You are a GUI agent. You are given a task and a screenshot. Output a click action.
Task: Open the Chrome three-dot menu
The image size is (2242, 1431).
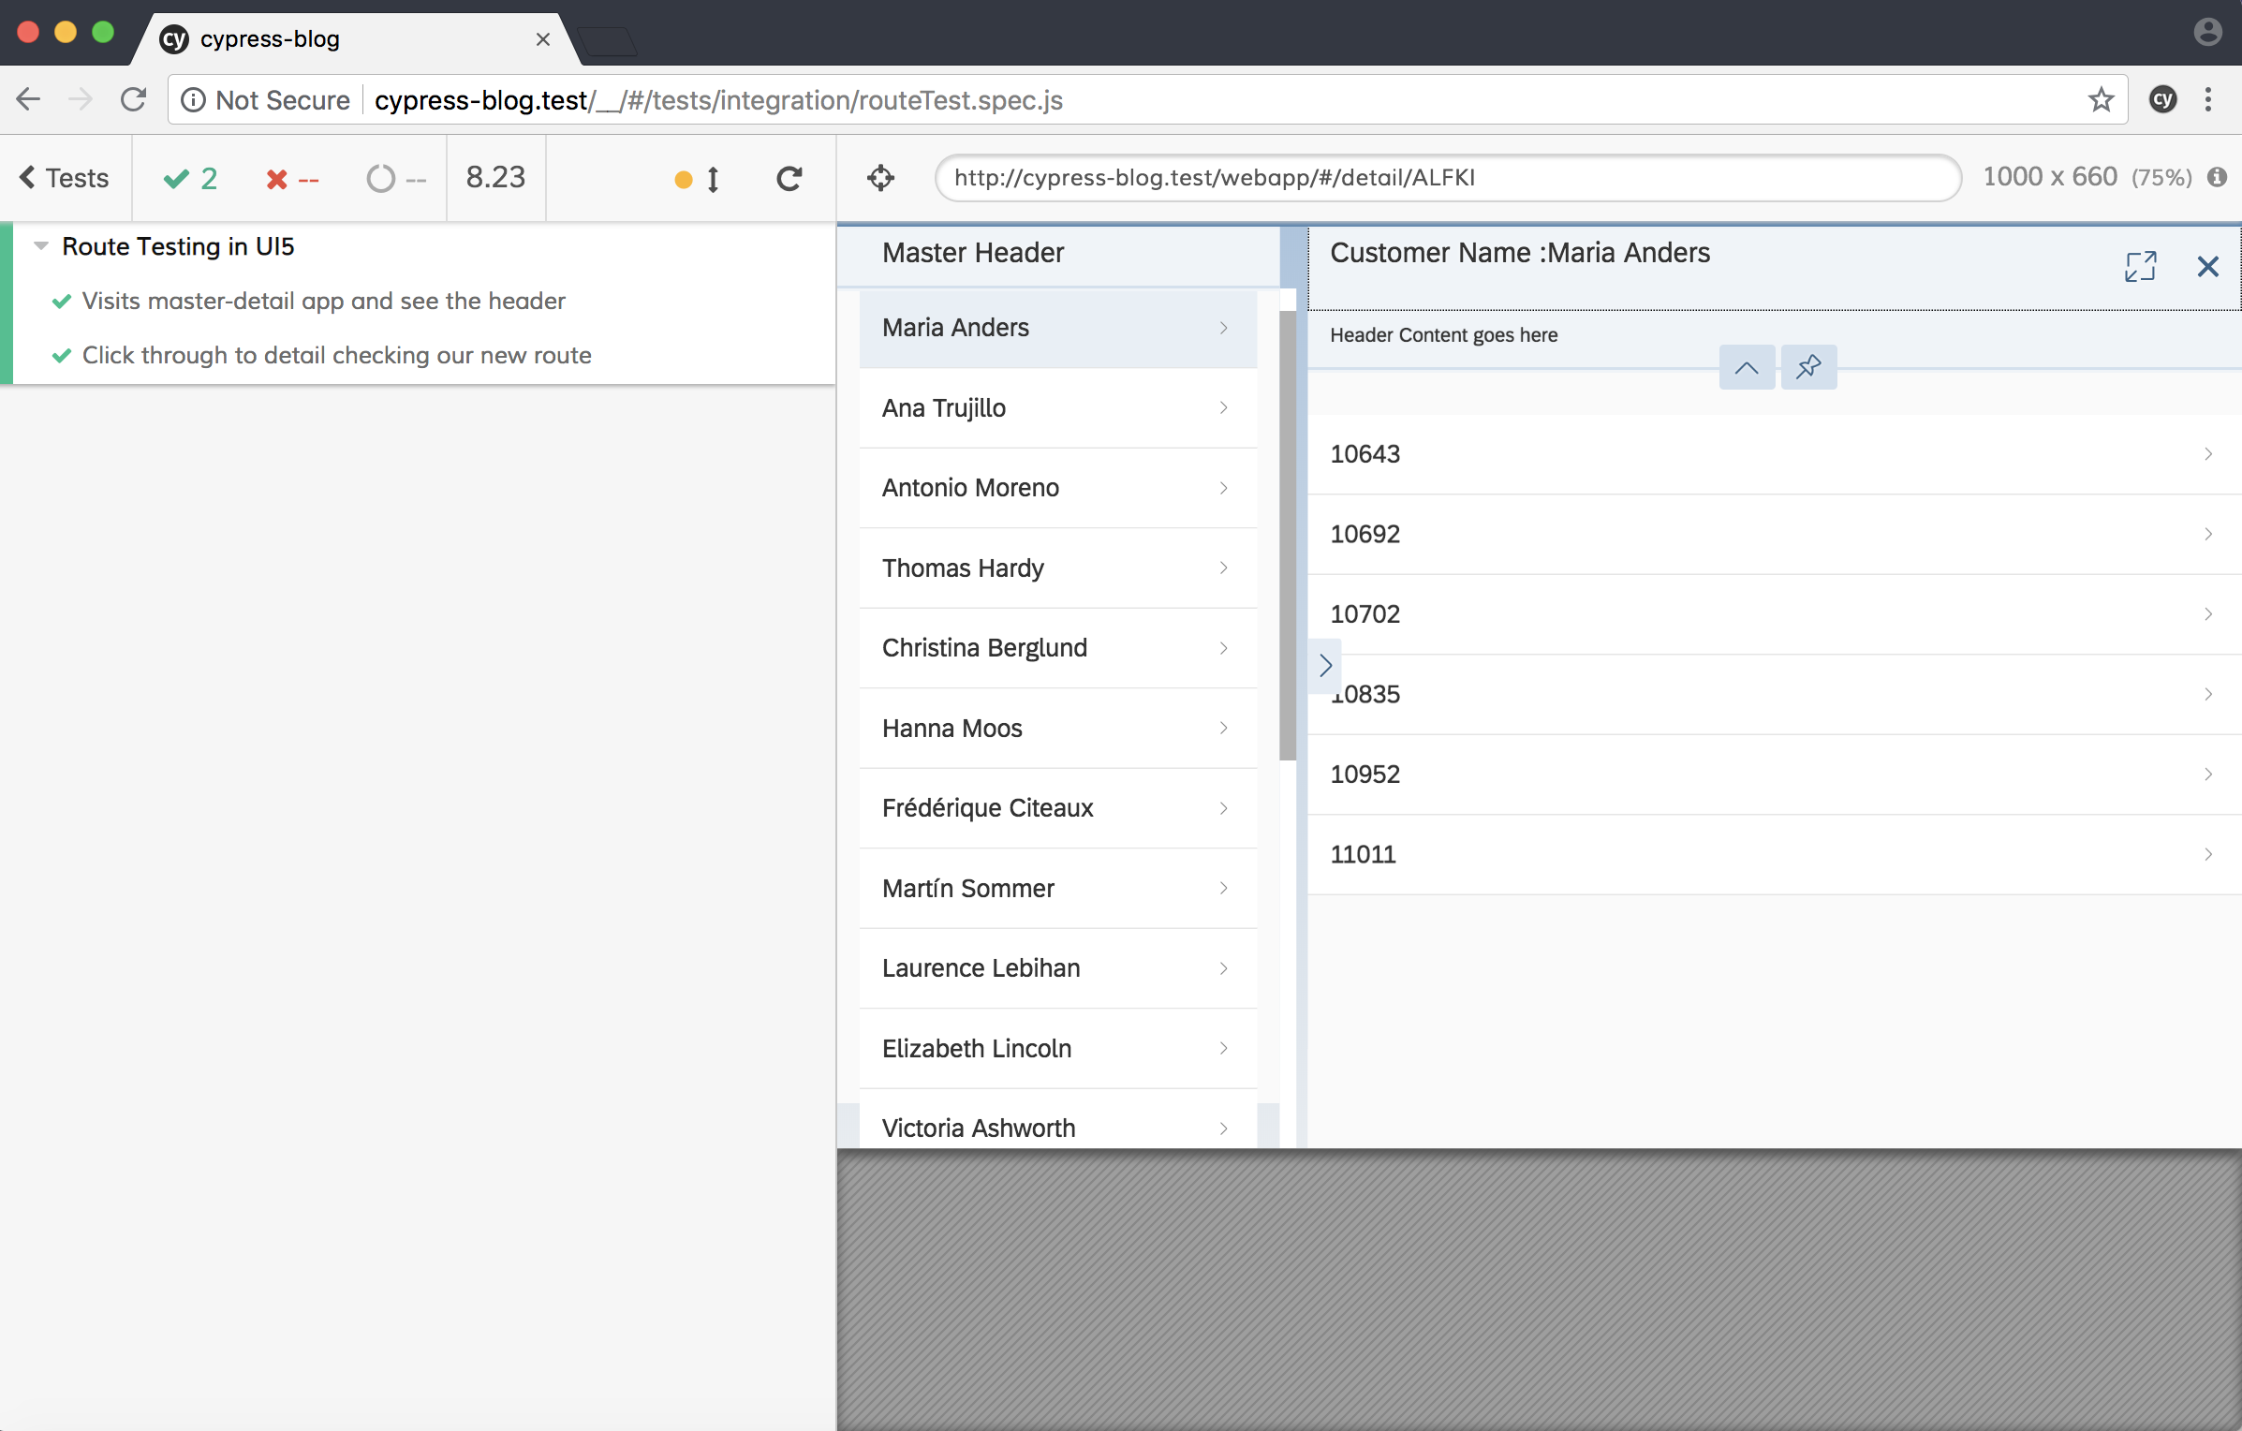pos(2208,99)
